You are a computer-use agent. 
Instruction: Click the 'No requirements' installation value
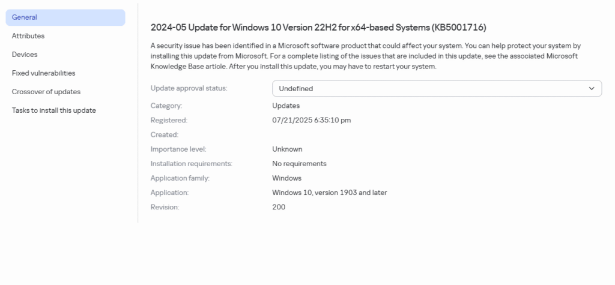coord(299,163)
